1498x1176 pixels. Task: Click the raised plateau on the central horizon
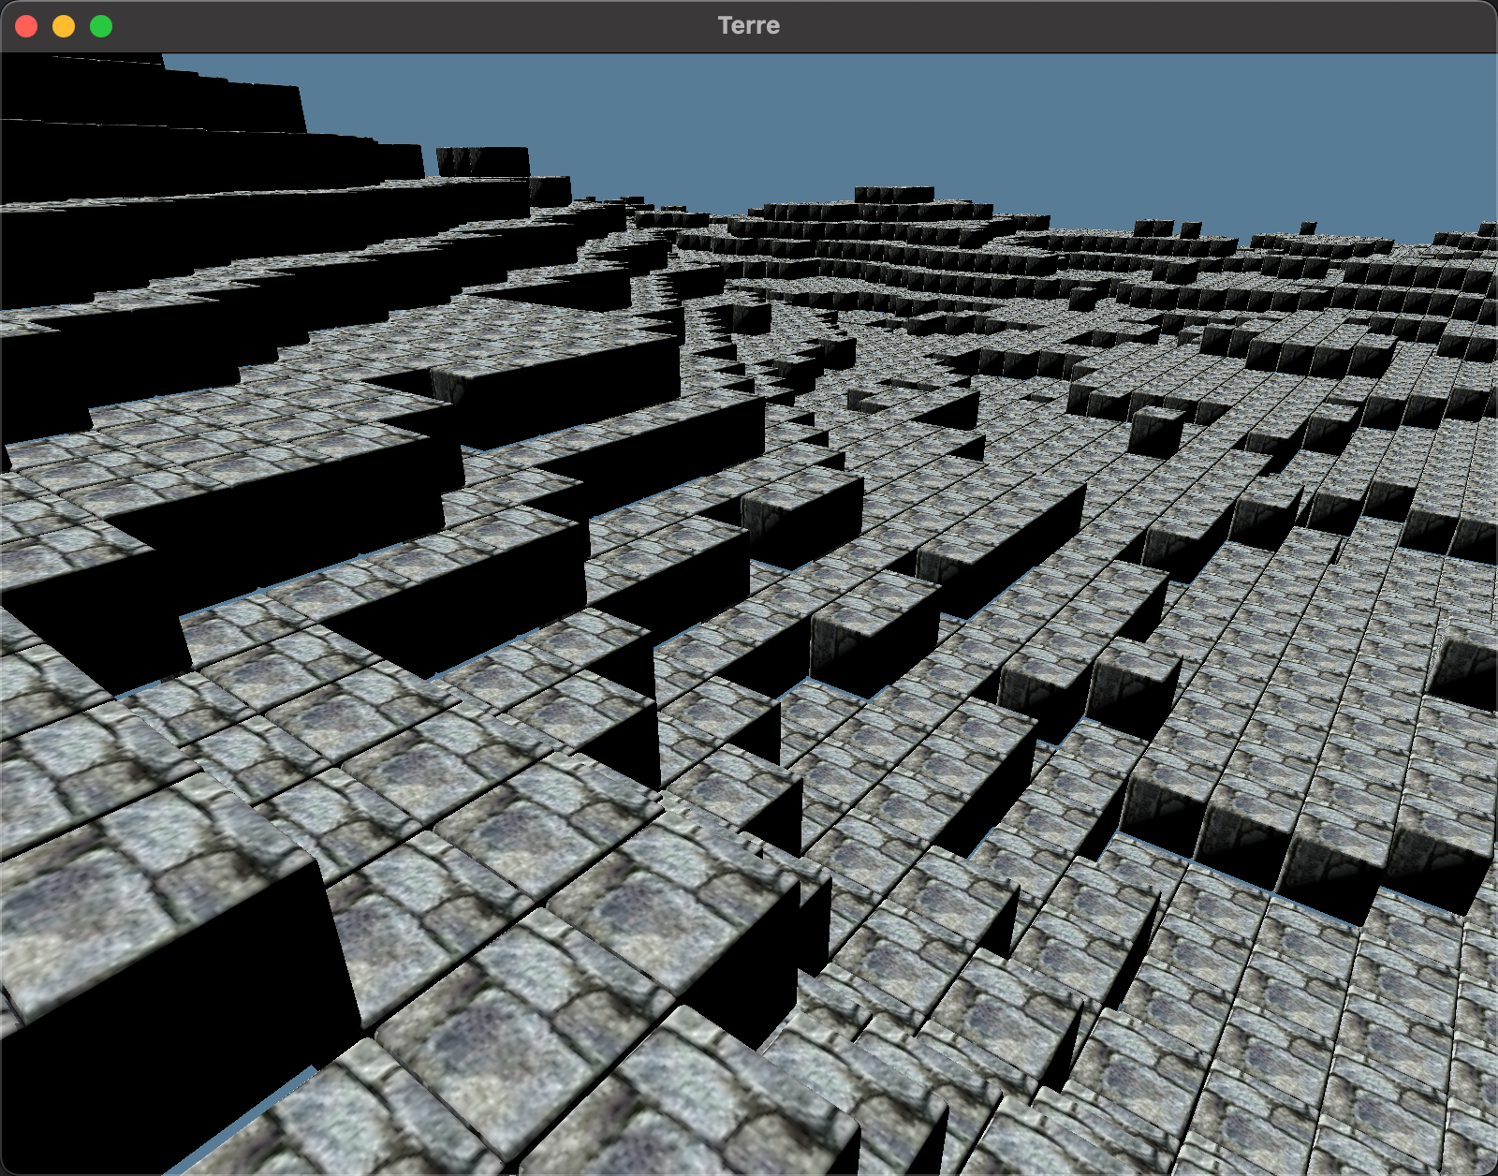point(894,195)
